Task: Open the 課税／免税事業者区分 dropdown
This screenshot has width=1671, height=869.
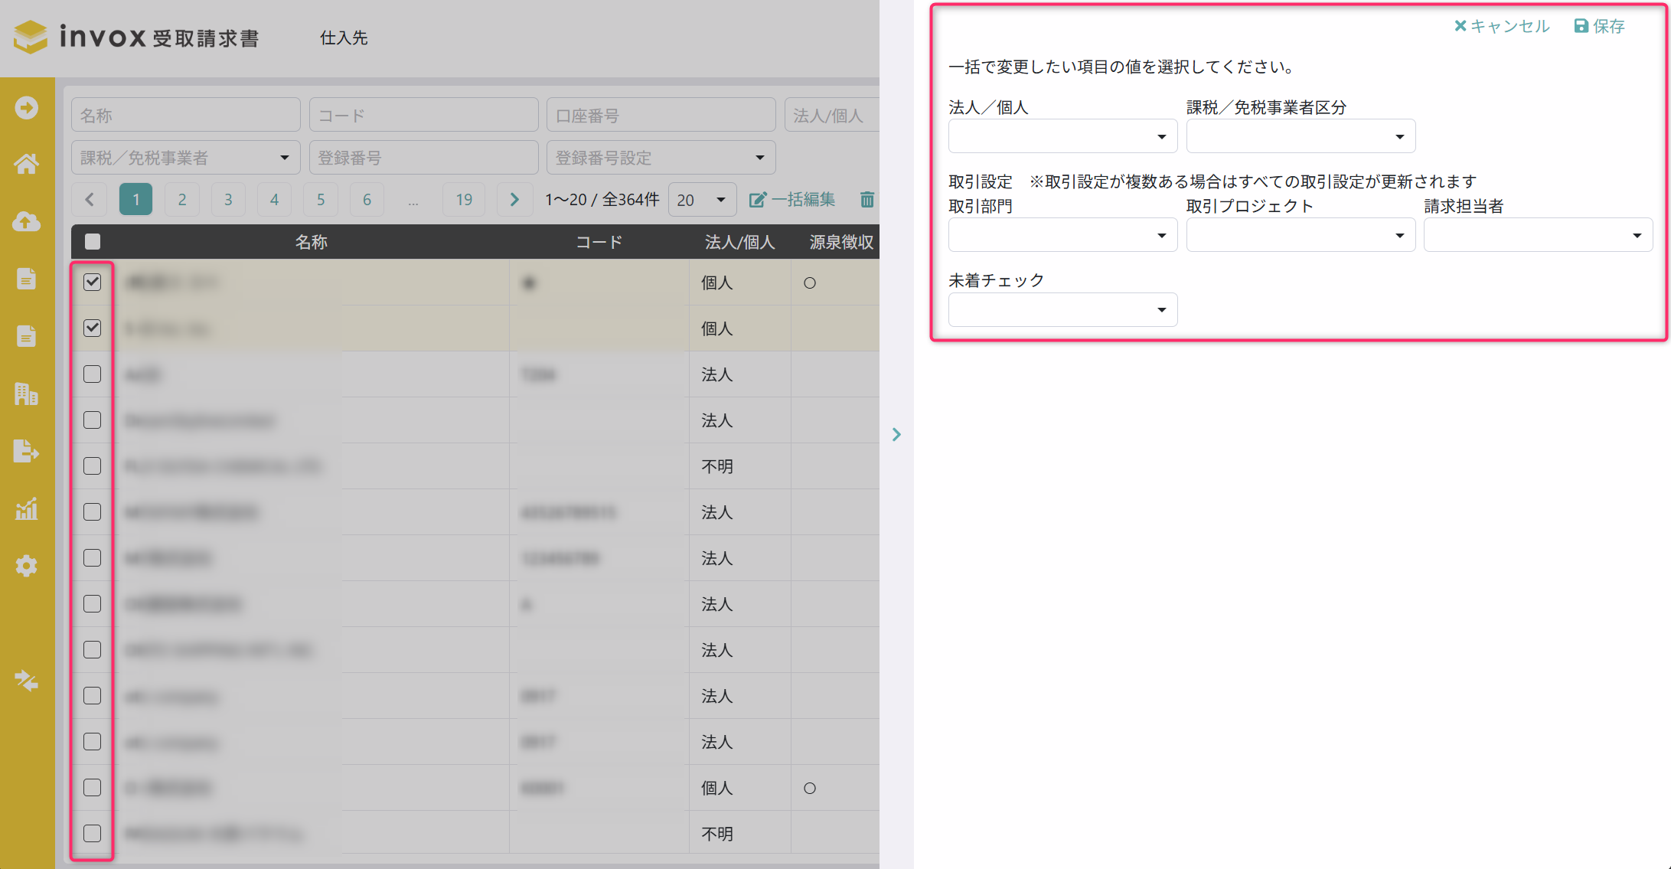Action: [x=1301, y=136]
